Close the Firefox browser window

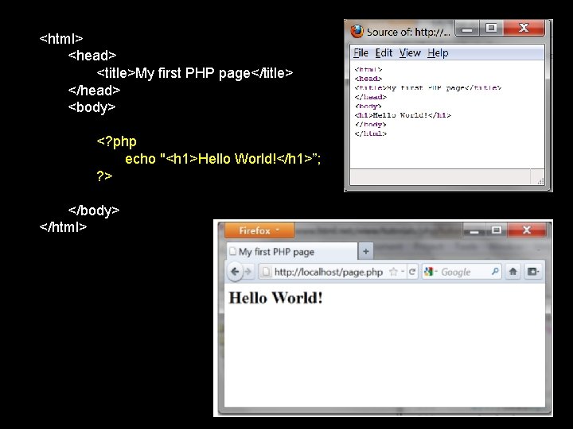(x=527, y=230)
